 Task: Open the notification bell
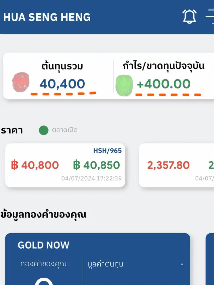pyautogui.click(x=190, y=16)
